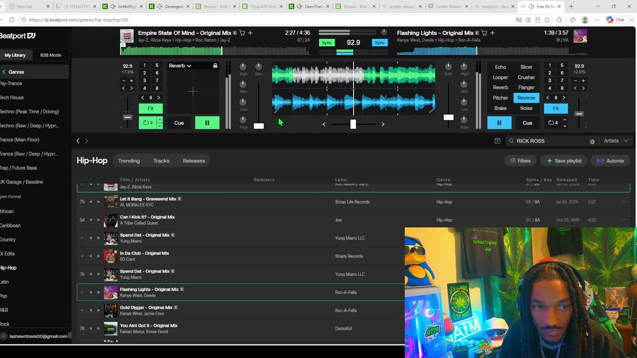Select Tech House genre in sidebar
The height and width of the screenshot is (358, 637).
click(11, 97)
